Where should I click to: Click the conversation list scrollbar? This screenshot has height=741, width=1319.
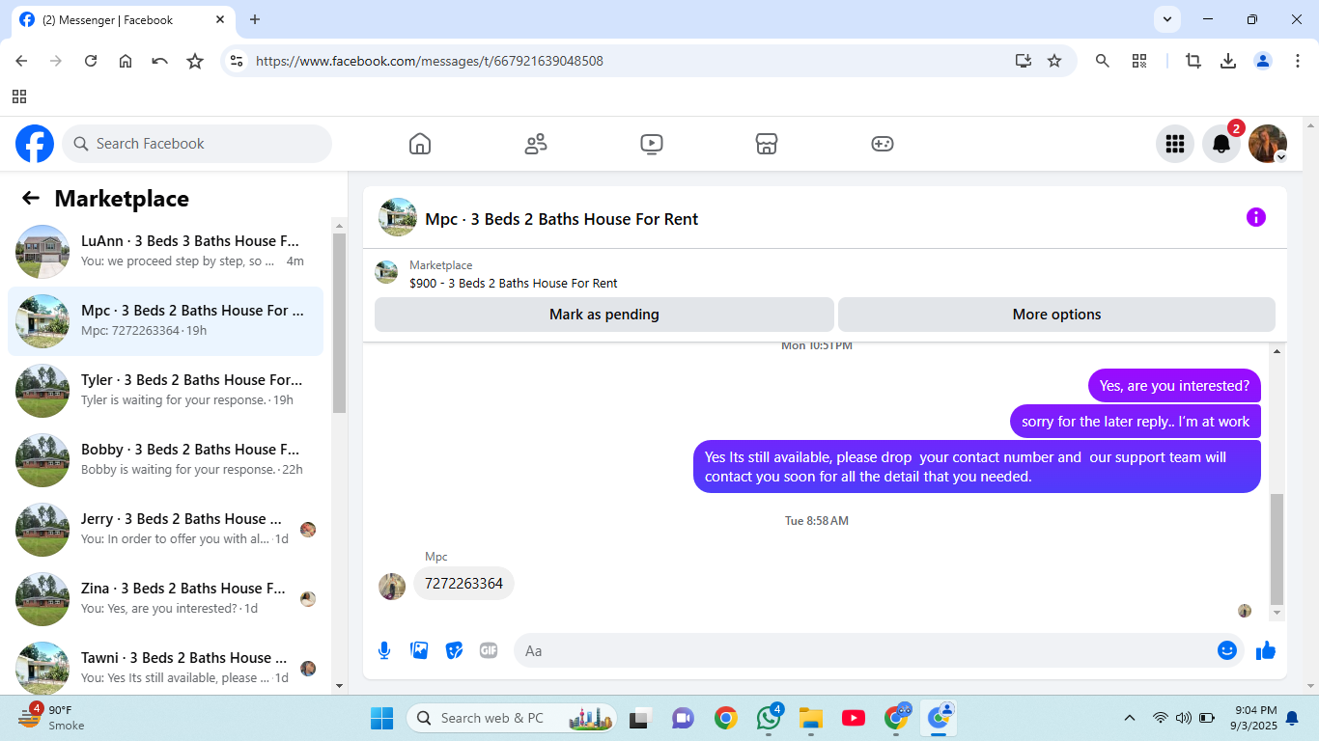(x=339, y=322)
